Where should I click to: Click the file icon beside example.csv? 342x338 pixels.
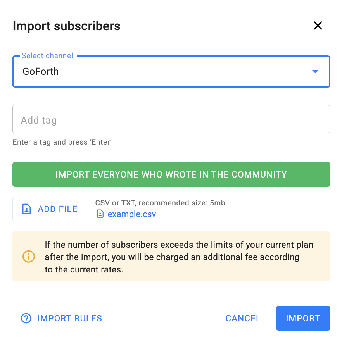tap(100, 214)
